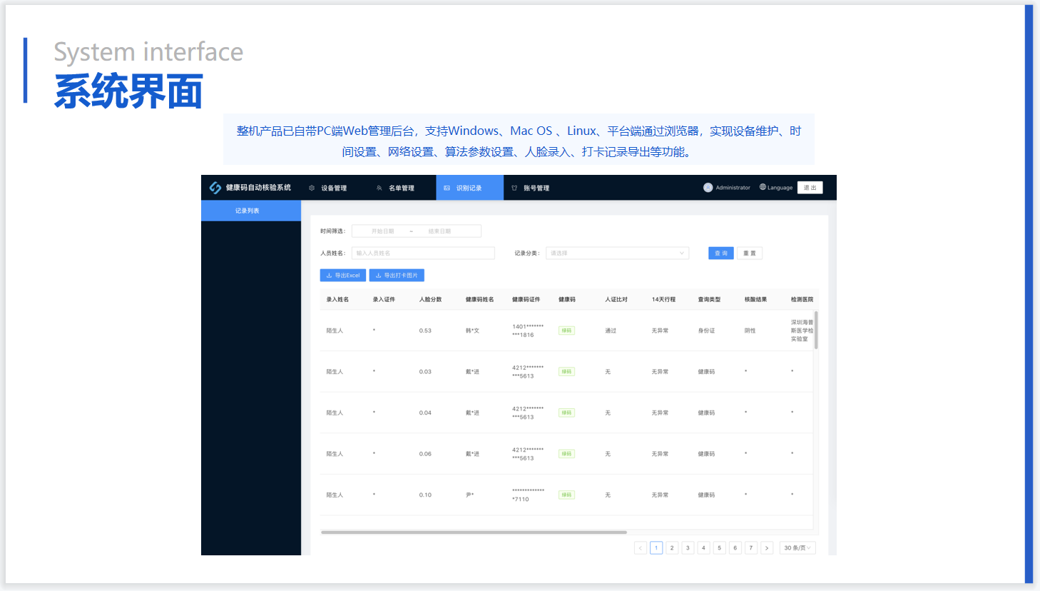Screen dimensions: 1040x591
Task: Click the Administrator avatar icon
Action: coord(708,188)
